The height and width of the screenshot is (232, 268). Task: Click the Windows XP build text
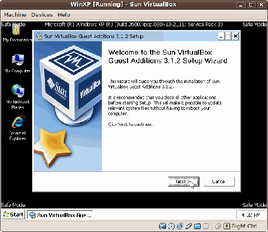point(133,24)
